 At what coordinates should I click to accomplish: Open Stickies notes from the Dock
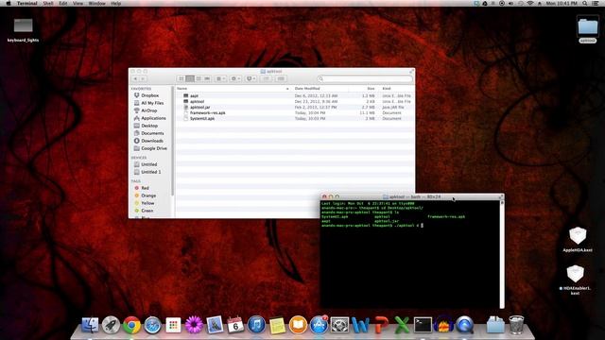click(277, 325)
